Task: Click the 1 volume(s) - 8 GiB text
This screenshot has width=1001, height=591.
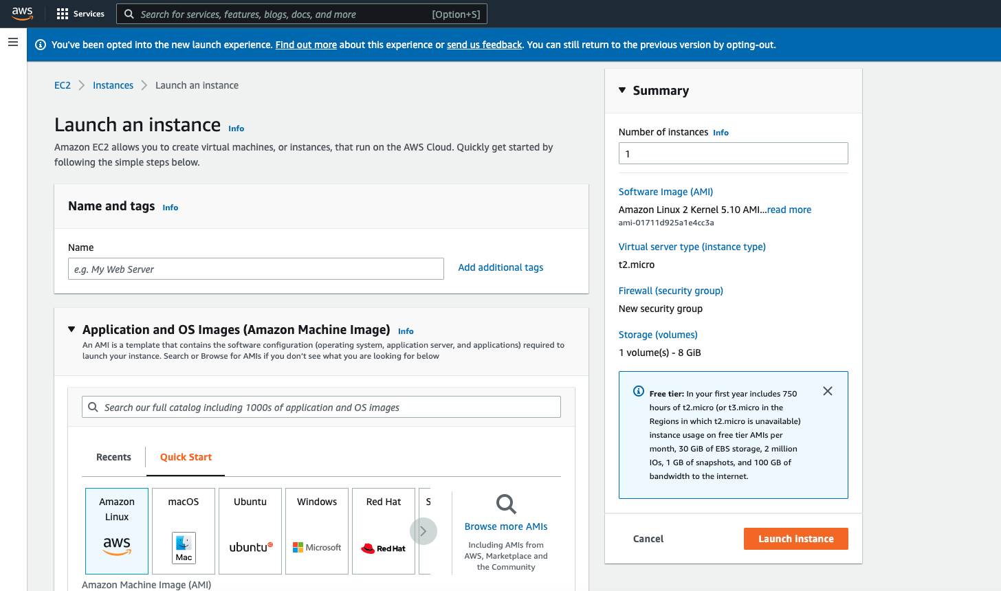Action: pyautogui.click(x=660, y=353)
